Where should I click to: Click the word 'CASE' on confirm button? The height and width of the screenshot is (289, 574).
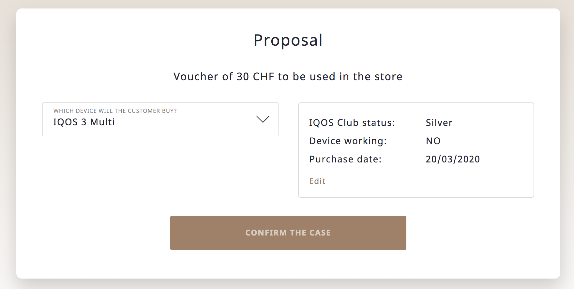pos(320,233)
